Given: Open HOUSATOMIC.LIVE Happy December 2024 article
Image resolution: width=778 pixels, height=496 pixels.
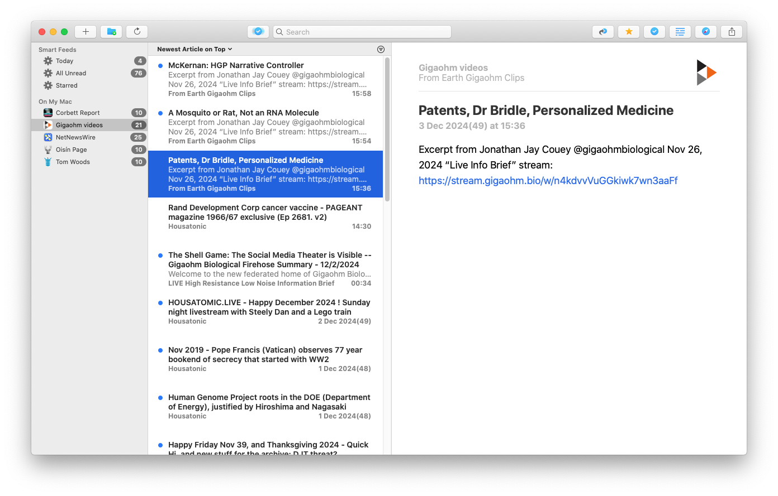Looking at the screenshot, I should pos(265,316).
